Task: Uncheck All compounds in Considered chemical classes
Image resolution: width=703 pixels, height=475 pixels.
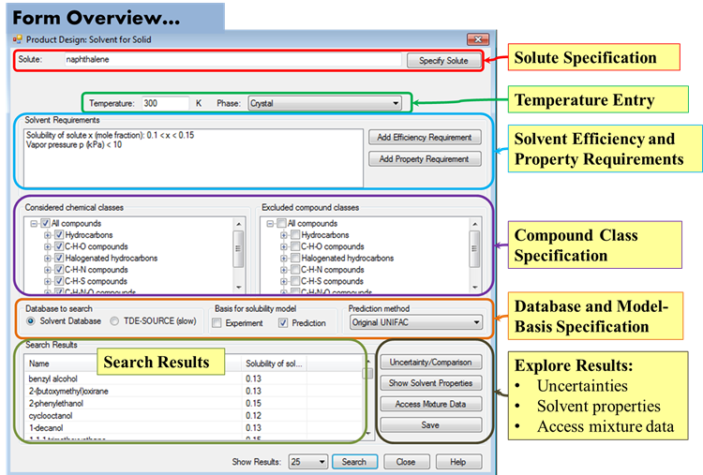Action: [x=45, y=223]
